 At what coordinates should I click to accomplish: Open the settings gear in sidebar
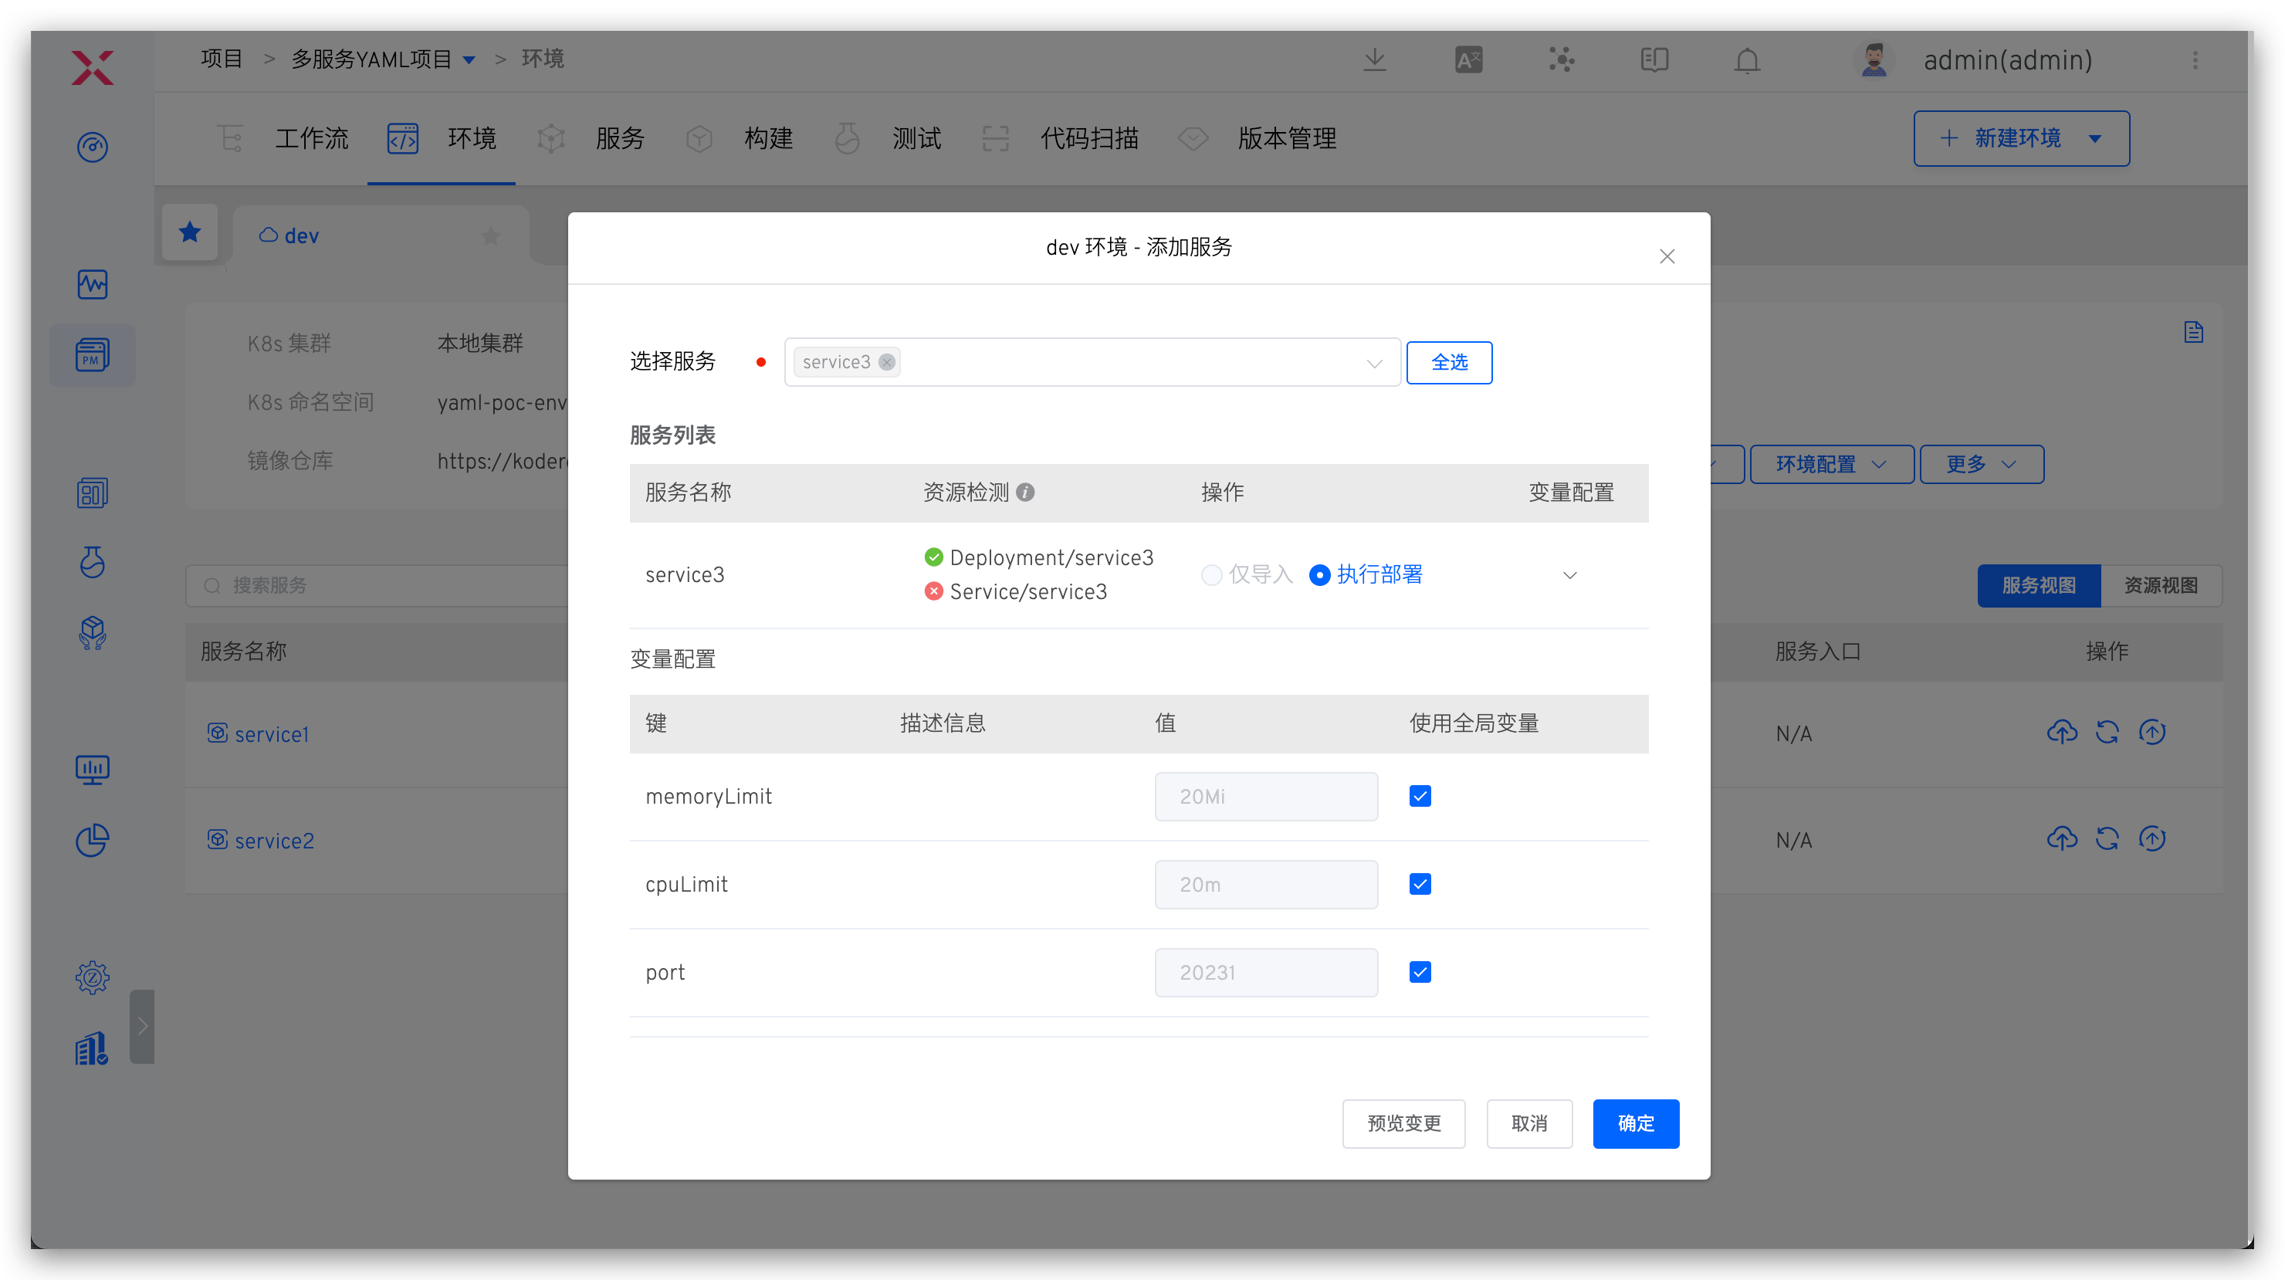(x=93, y=977)
